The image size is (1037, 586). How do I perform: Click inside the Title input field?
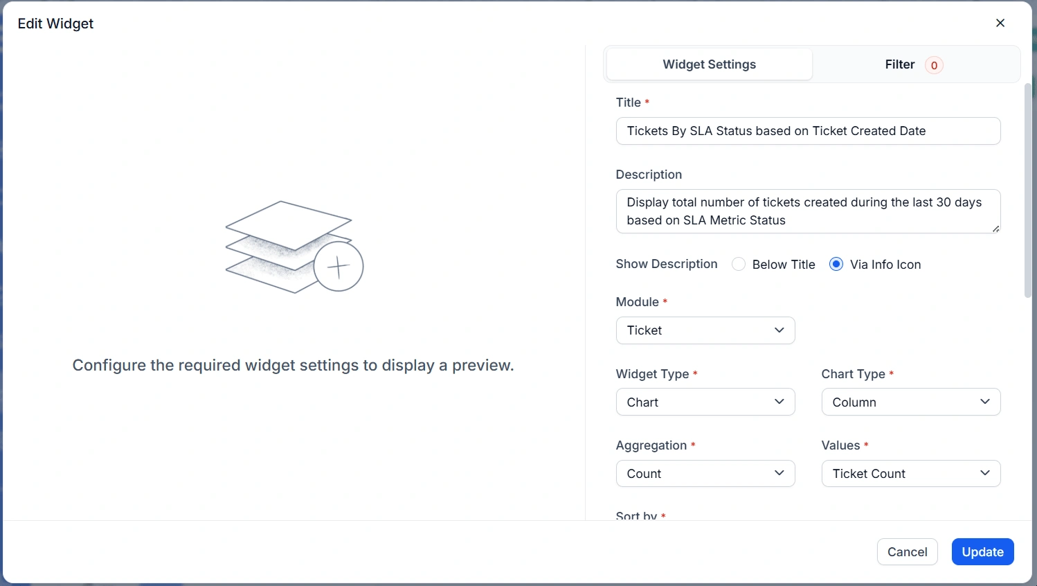point(808,131)
